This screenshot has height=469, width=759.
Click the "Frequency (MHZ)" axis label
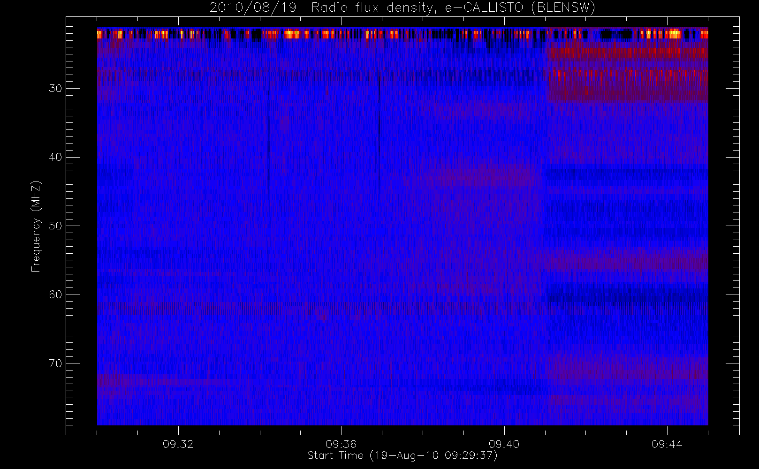click(x=36, y=226)
